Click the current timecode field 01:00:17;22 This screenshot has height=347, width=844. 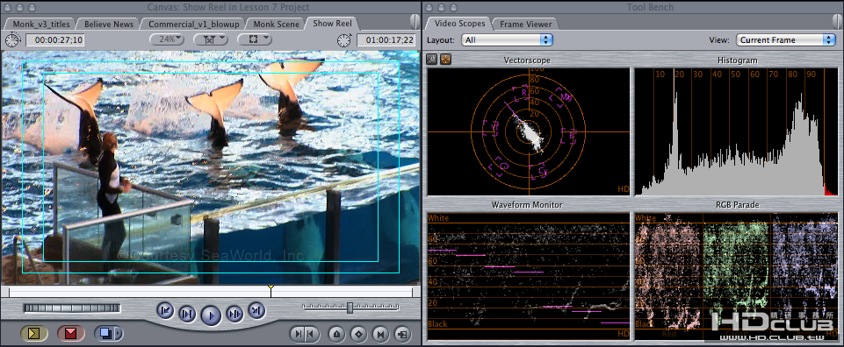(386, 39)
